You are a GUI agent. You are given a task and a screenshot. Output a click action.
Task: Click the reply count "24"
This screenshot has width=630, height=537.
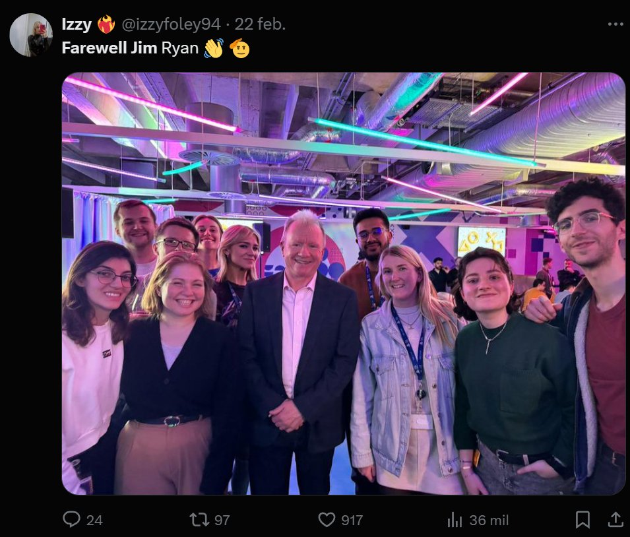pos(94,520)
